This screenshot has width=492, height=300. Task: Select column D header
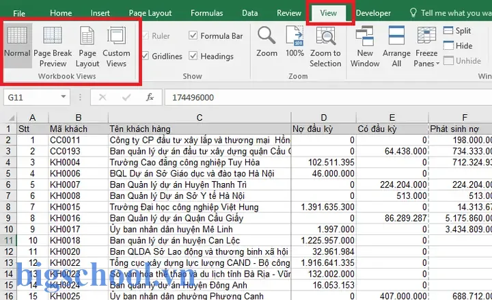323,118
